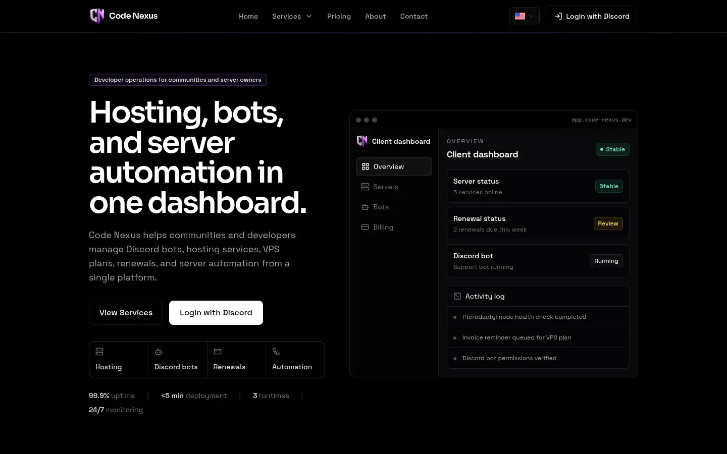Image resolution: width=727 pixels, height=454 pixels.
Task: Click the Hosting server icon tile
Action: tap(99, 352)
